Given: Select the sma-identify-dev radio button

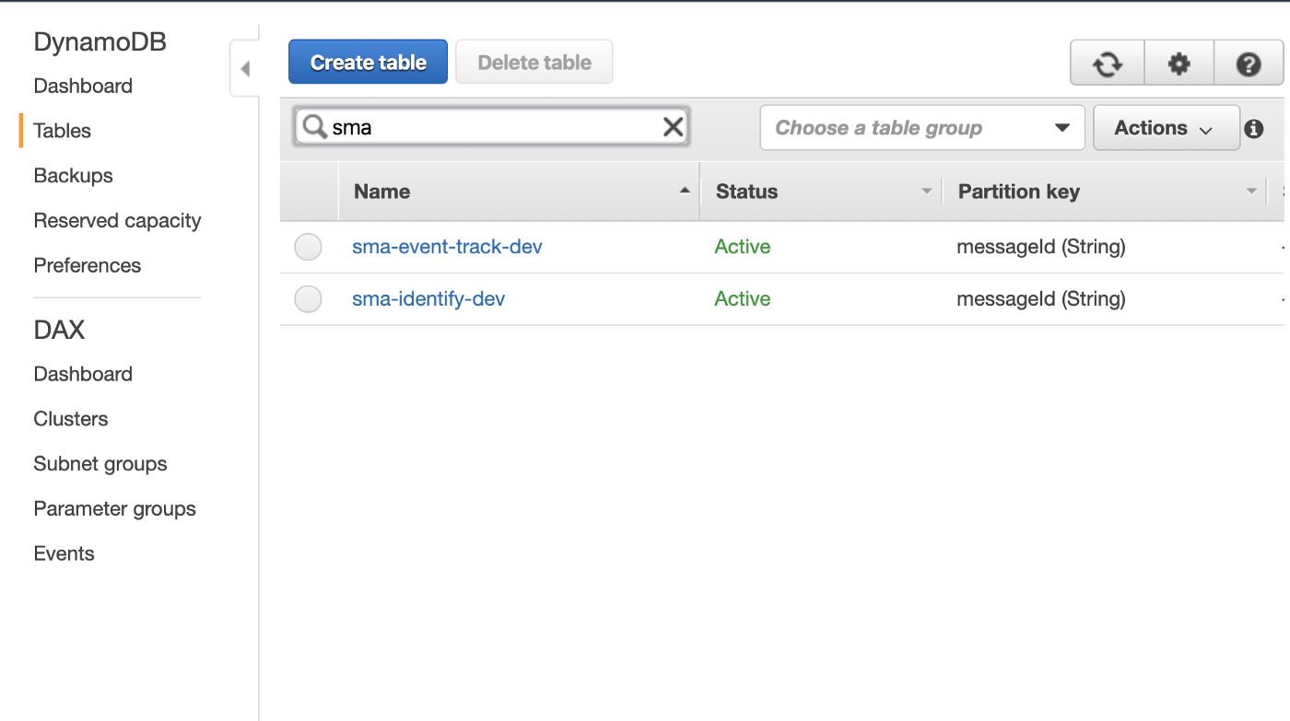Looking at the screenshot, I should [308, 299].
